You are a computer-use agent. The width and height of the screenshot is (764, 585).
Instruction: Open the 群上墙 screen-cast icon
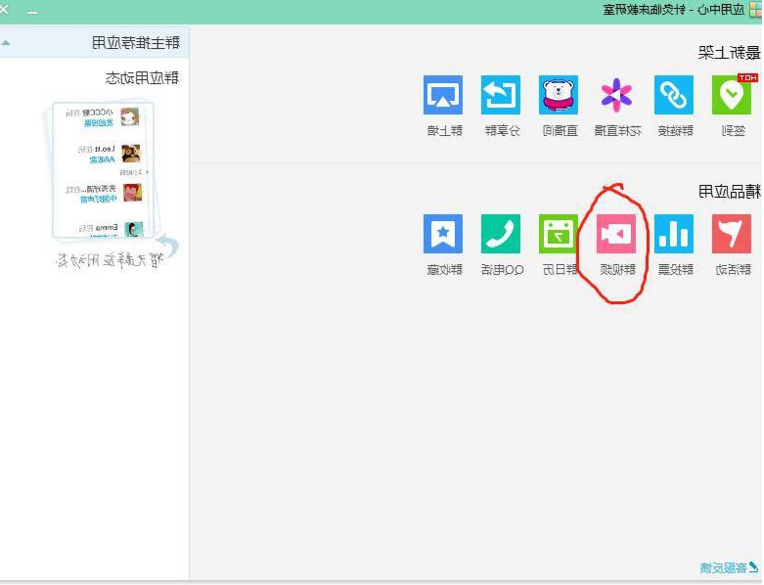click(443, 95)
